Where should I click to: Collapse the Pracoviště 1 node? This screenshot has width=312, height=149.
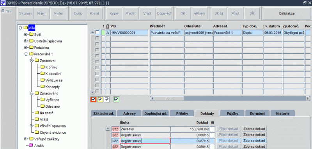[x=26, y=54]
